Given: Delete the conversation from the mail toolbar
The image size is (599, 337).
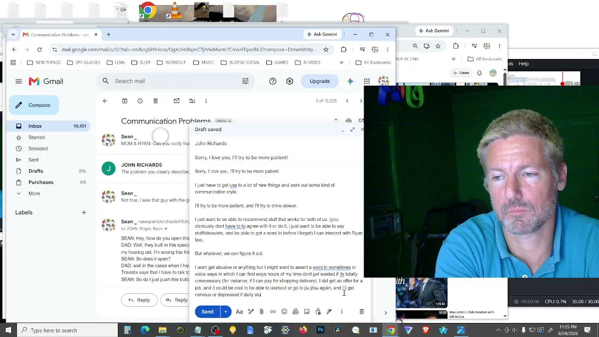Looking at the screenshot, I should click(x=155, y=101).
